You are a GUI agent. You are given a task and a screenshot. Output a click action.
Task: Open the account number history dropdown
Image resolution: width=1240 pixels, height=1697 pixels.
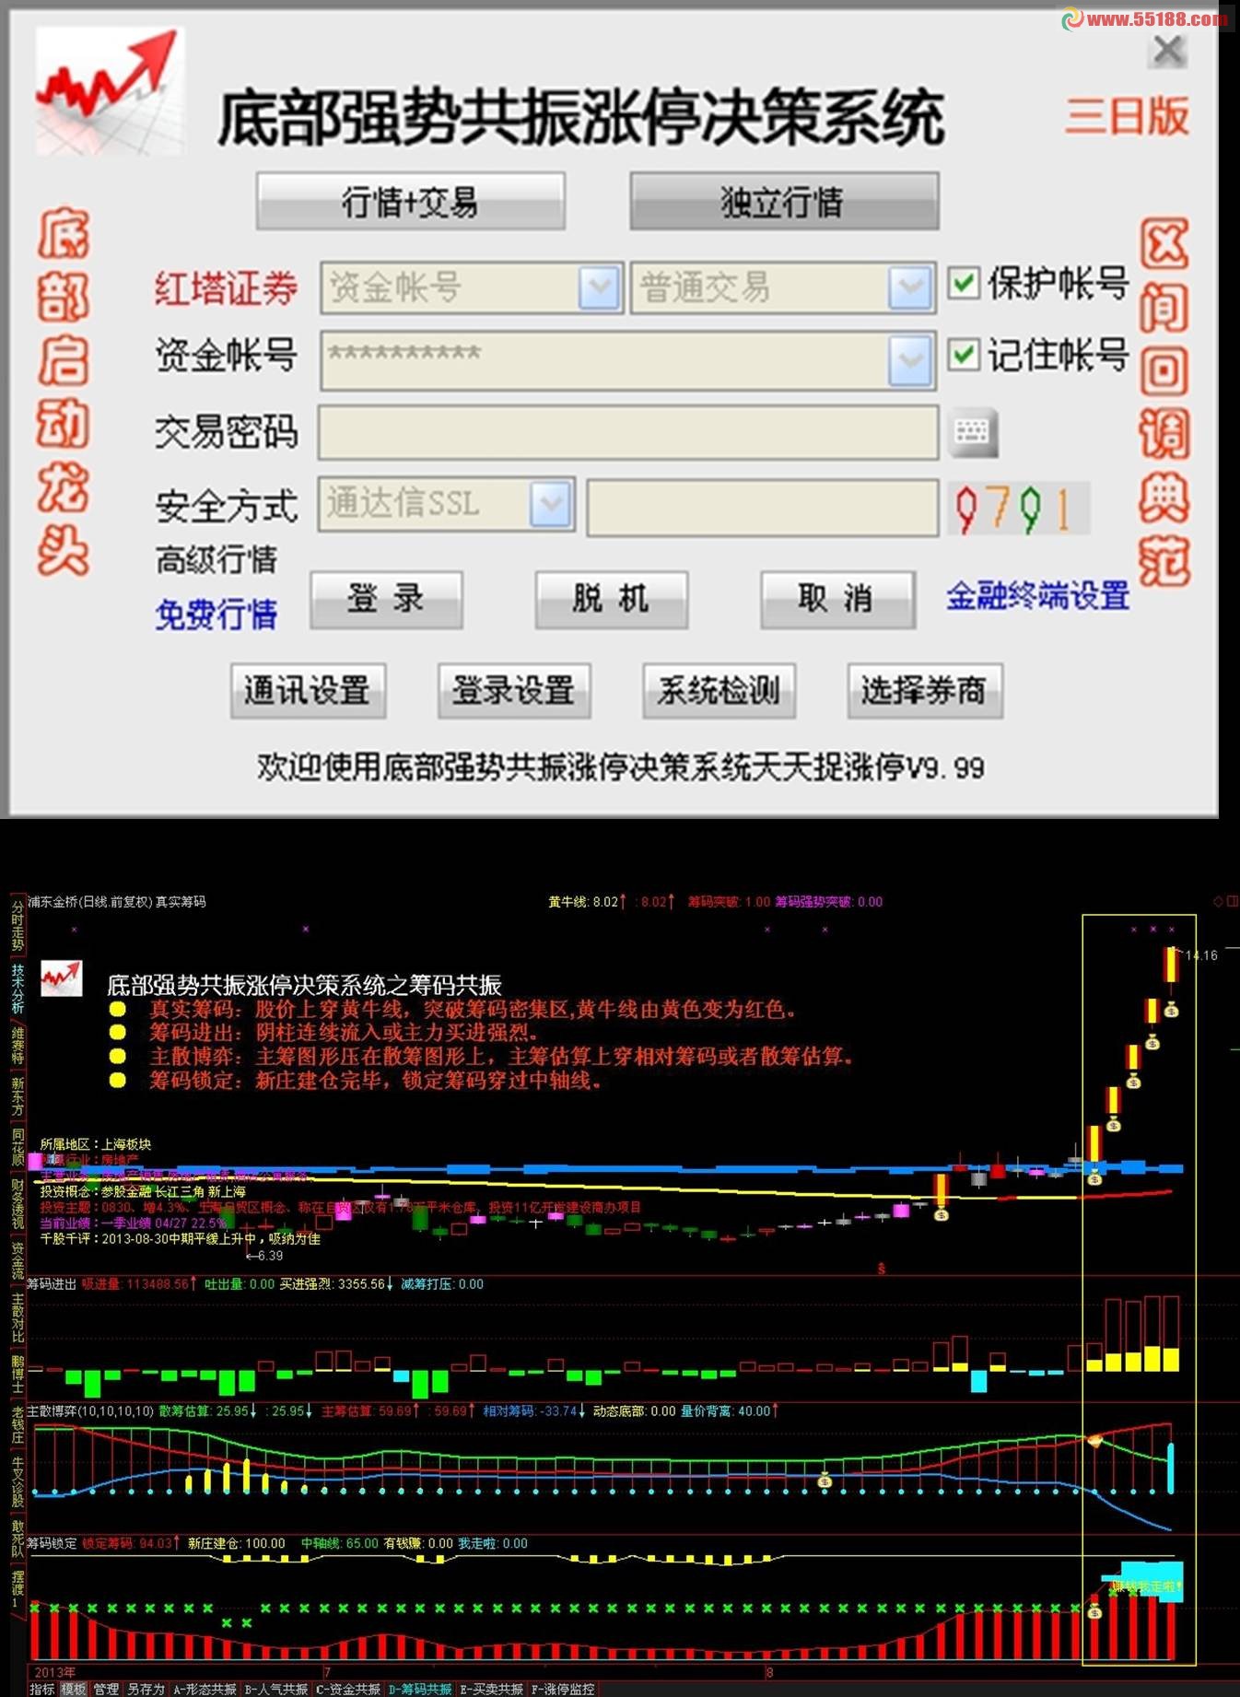point(910,359)
